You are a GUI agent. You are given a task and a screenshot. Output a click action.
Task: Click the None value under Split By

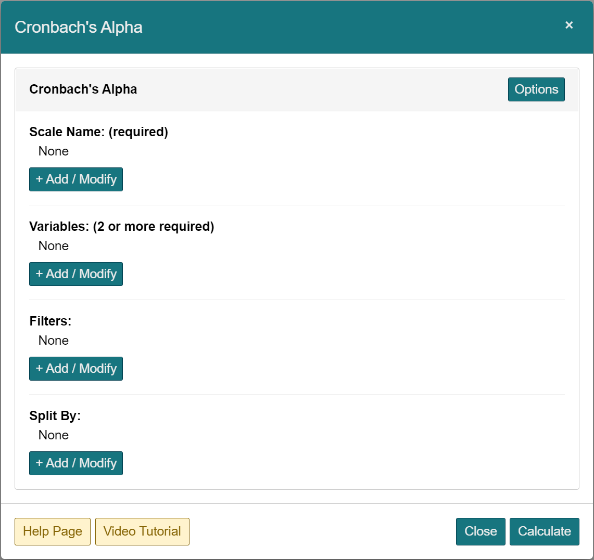[x=54, y=435]
